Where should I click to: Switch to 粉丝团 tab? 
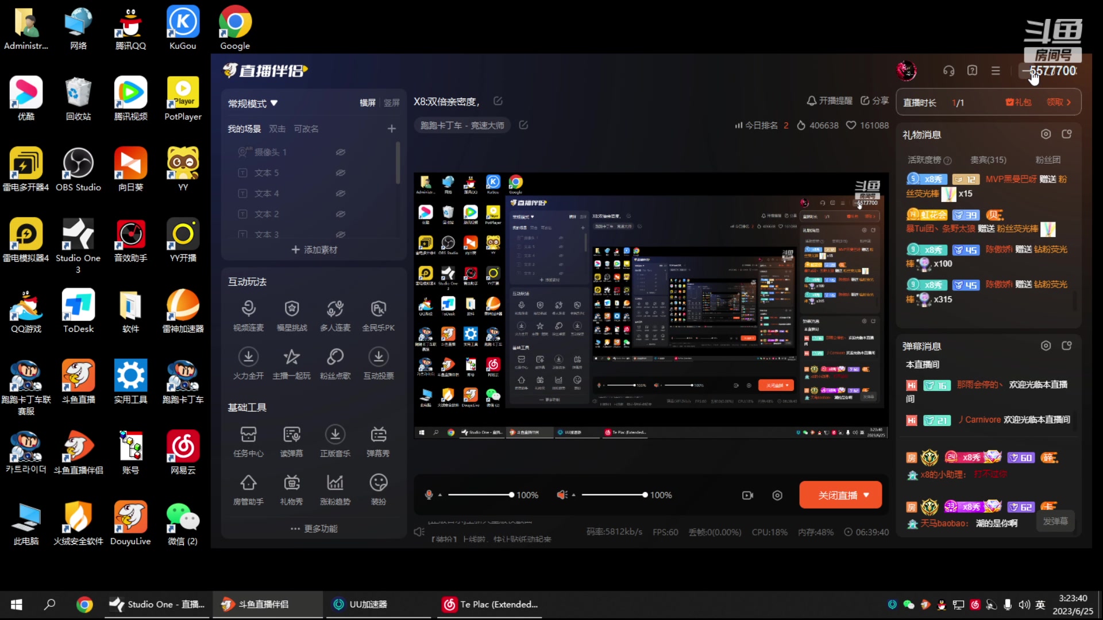[1048, 160]
